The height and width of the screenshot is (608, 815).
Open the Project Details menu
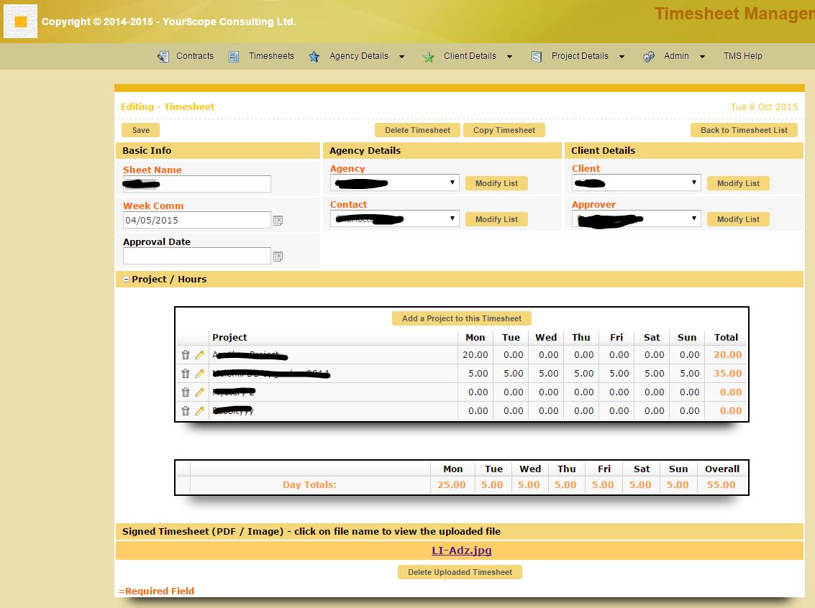pos(580,56)
